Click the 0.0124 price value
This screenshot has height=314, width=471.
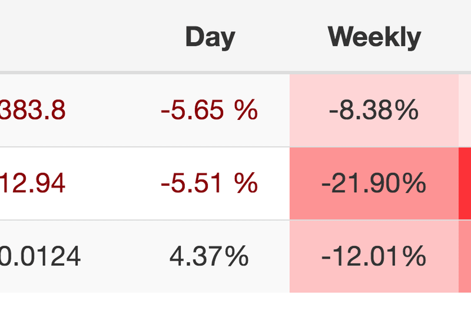coord(40,256)
